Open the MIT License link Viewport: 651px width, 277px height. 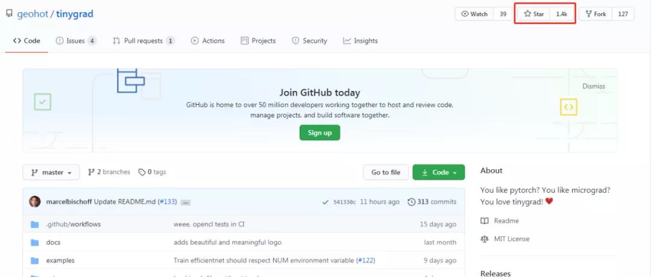point(512,239)
